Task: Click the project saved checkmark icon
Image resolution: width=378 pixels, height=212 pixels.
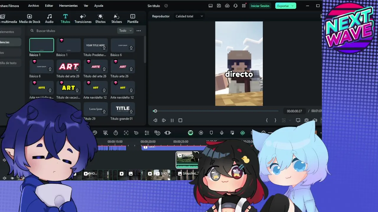Action: 166,6
